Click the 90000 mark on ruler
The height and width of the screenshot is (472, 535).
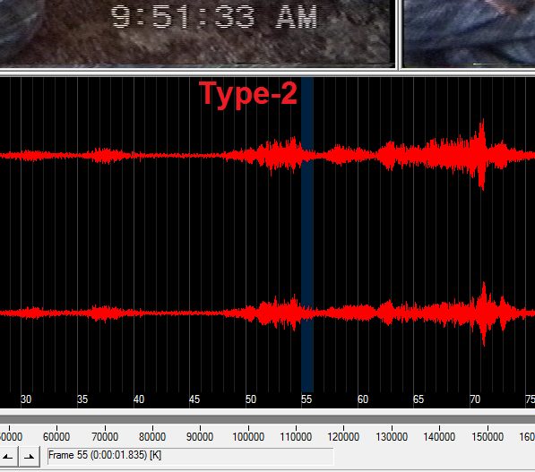point(200,437)
